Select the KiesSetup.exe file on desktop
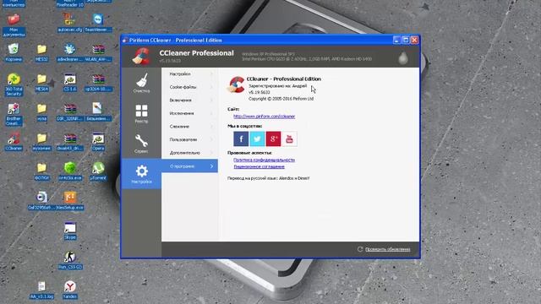Viewport: 541px width, 304px height. click(69, 201)
